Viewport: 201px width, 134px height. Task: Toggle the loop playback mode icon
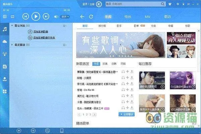point(13,16)
